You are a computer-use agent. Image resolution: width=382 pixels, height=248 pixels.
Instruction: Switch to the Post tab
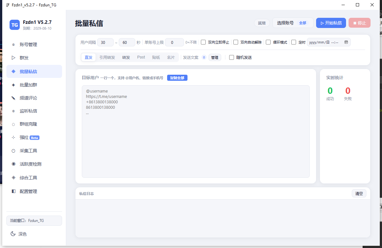[x=141, y=57]
